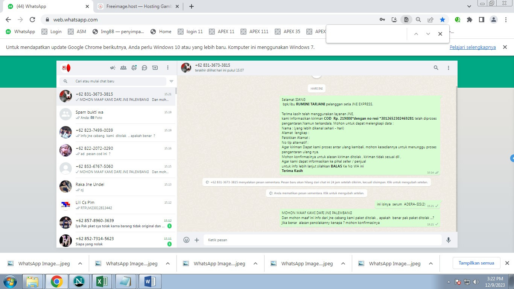Open Word from the Windows taskbar

click(x=150, y=281)
